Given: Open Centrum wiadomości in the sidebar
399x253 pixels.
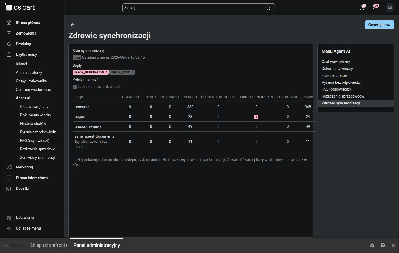Looking at the screenshot, I should click(x=33, y=90).
